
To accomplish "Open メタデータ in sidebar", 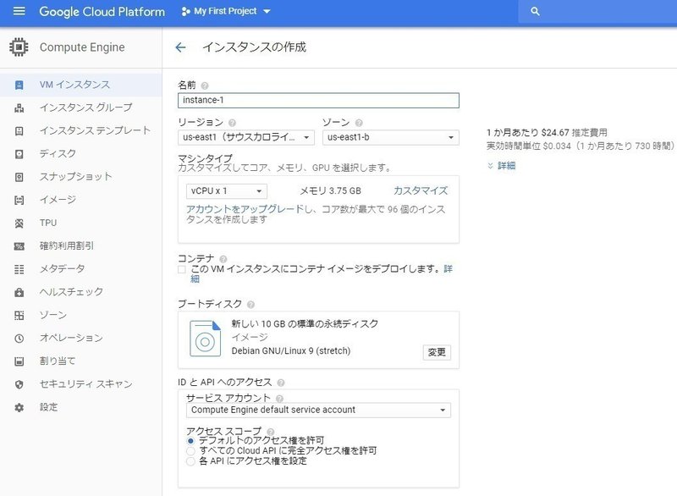I will (x=81, y=269).
